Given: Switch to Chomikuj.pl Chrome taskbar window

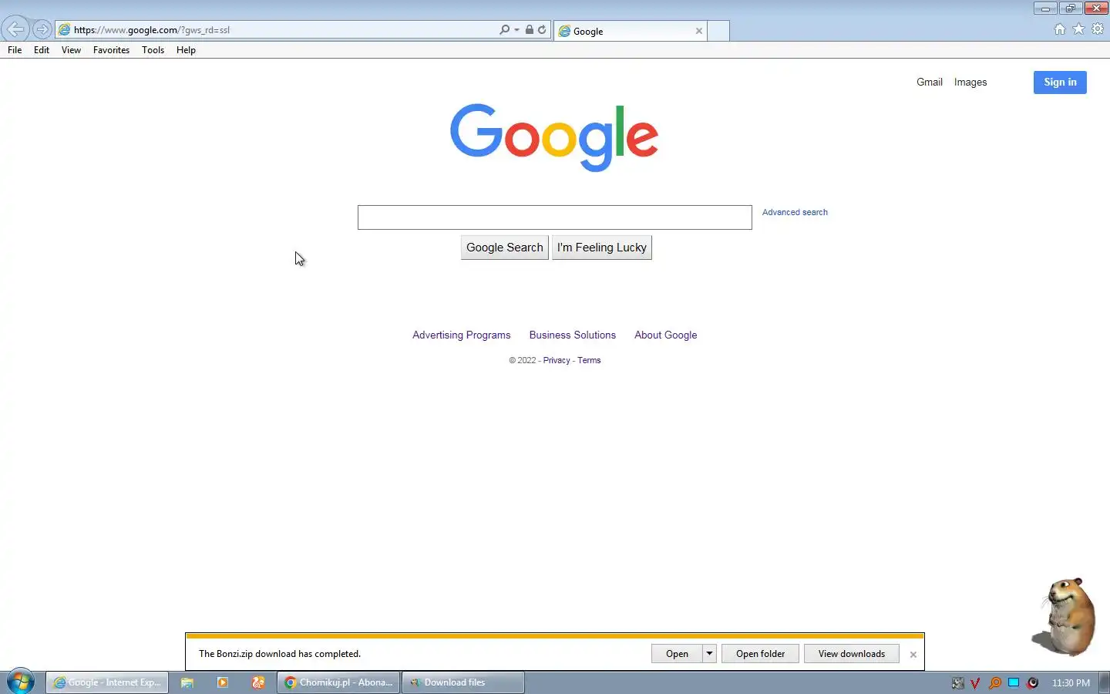Looking at the screenshot, I should coord(339,682).
